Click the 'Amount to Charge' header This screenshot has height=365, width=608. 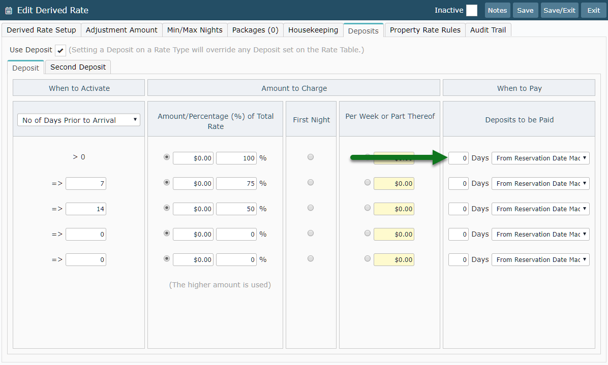click(x=294, y=88)
